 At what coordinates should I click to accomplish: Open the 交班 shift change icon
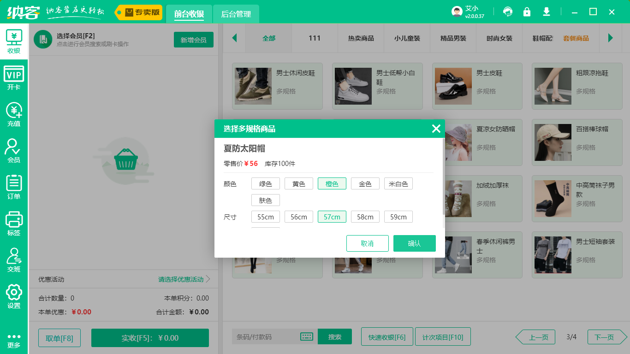click(x=14, y=259)
